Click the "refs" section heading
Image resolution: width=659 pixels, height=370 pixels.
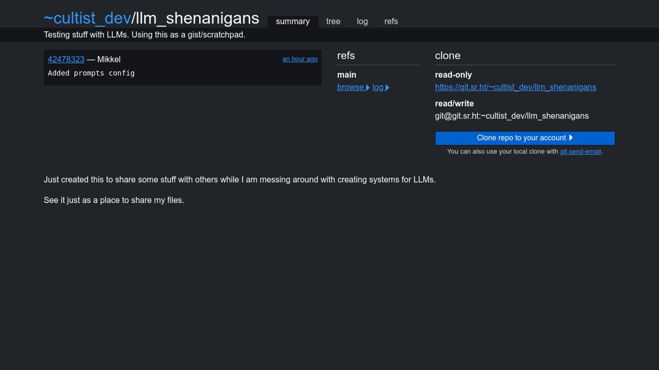click(x=346, y=56)
